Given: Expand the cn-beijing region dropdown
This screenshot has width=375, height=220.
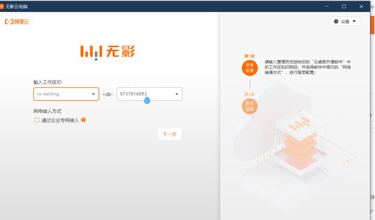Looking at the screenshot, I should tap(93, 94).
